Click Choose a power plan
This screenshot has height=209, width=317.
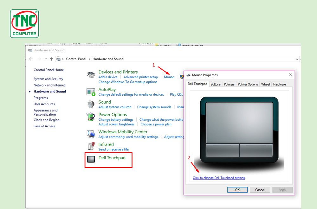pyautogui.click(x=156, y=124)
